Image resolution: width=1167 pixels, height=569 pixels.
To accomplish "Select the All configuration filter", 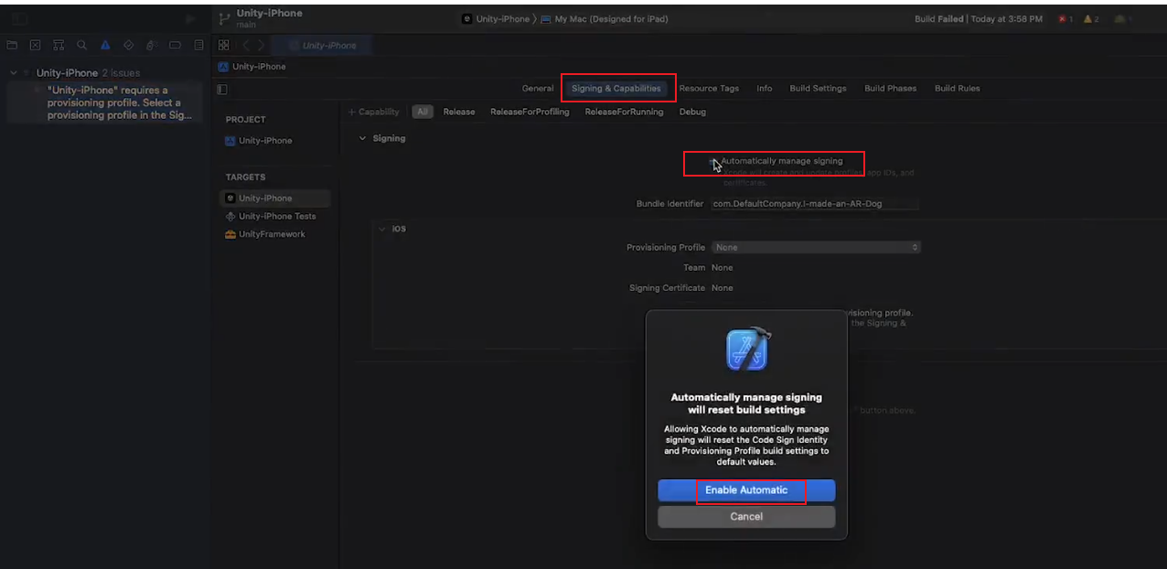I will pos(423,112).
